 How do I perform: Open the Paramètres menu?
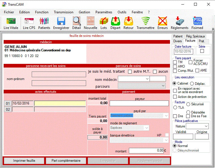[104, 12]
